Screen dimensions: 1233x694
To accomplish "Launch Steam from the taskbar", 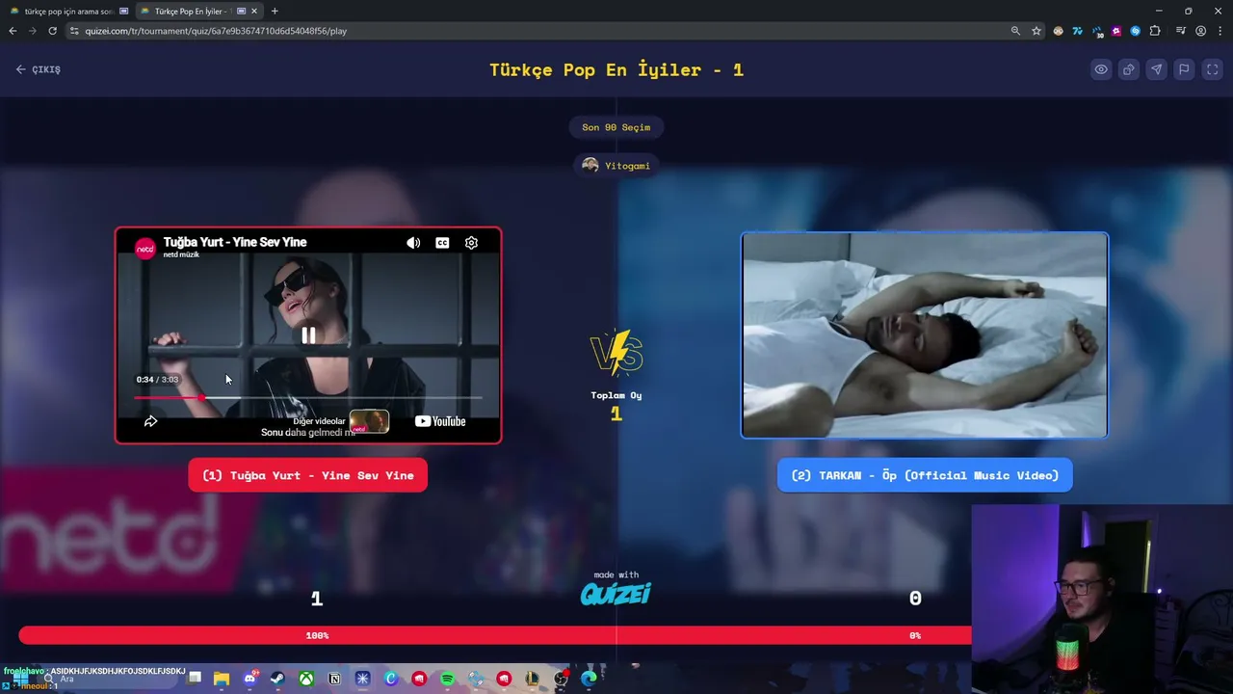I will [277, 679].
